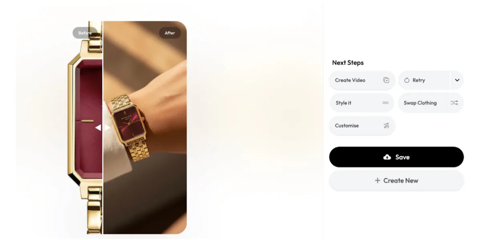Save the generated image
The image size is (485, 240).
tap(396, 157)
